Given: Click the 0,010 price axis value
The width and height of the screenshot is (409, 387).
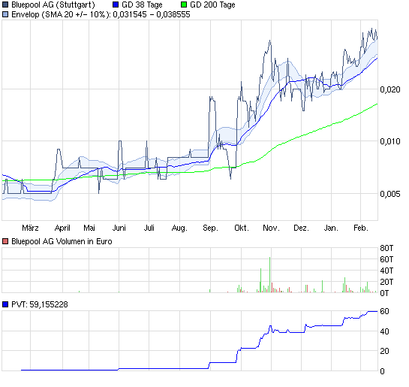Looking at the screenshot, I should coord(390,141).
